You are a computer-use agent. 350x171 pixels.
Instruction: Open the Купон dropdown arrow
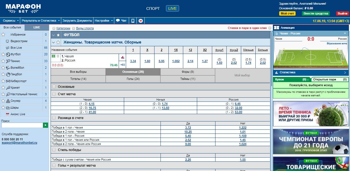pos(308,80)
